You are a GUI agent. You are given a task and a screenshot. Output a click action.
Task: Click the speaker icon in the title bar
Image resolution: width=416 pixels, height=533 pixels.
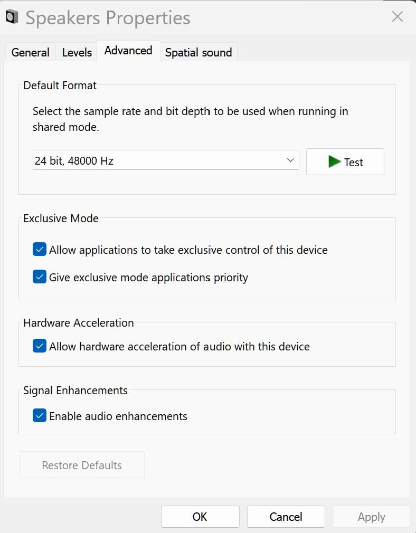(12, 17)
